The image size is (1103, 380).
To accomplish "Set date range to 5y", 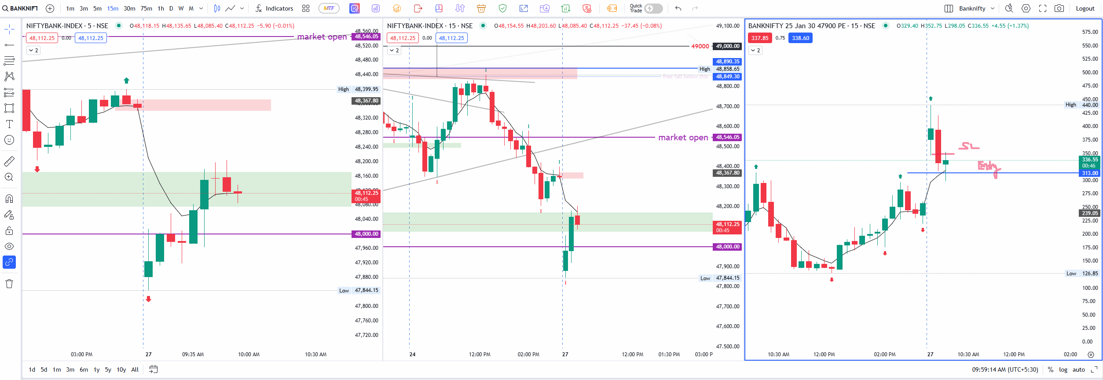I will coord(108,369).
